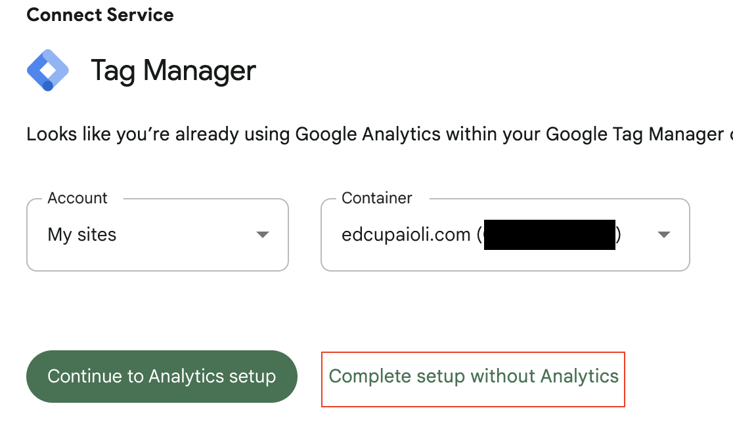
Task: Click the "Account" field label
Action: (x=78, y=198)
